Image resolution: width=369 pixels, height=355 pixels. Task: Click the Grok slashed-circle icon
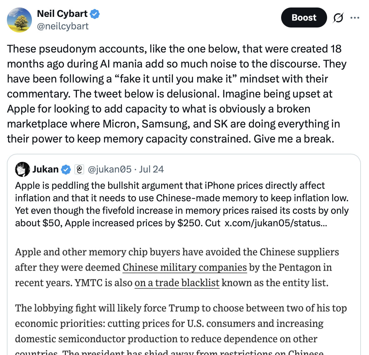point(338,17)
